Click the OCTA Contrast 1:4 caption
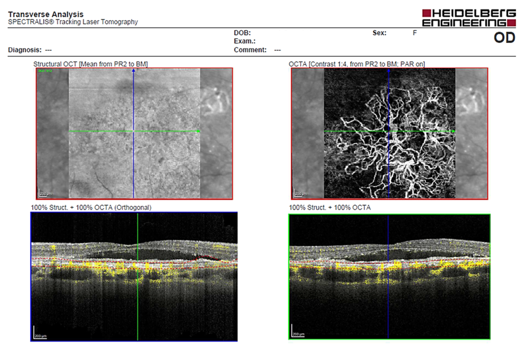 point(356,64)
